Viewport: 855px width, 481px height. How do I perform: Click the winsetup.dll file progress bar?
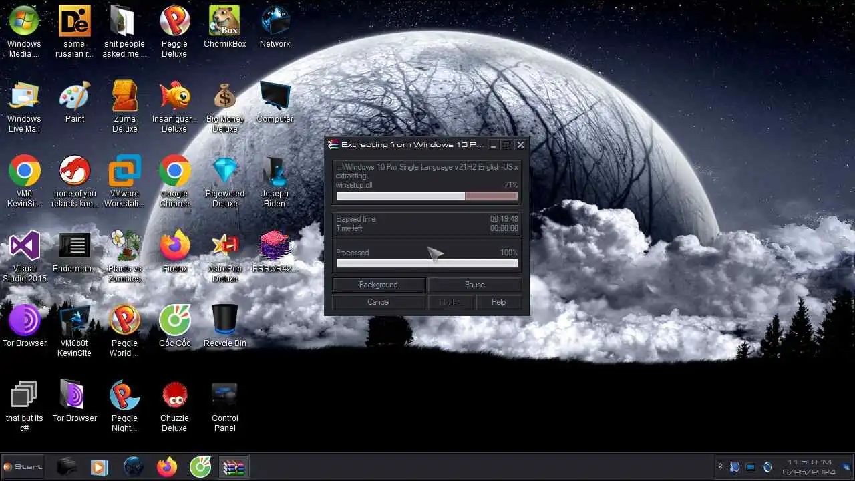point(427,196)
